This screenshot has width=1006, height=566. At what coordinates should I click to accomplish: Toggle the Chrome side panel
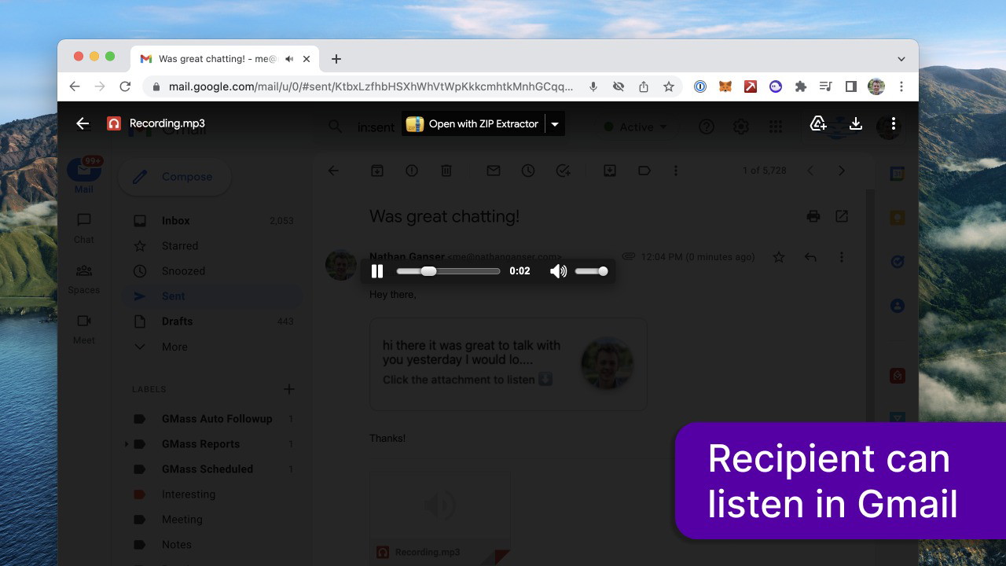click(850, 86)
